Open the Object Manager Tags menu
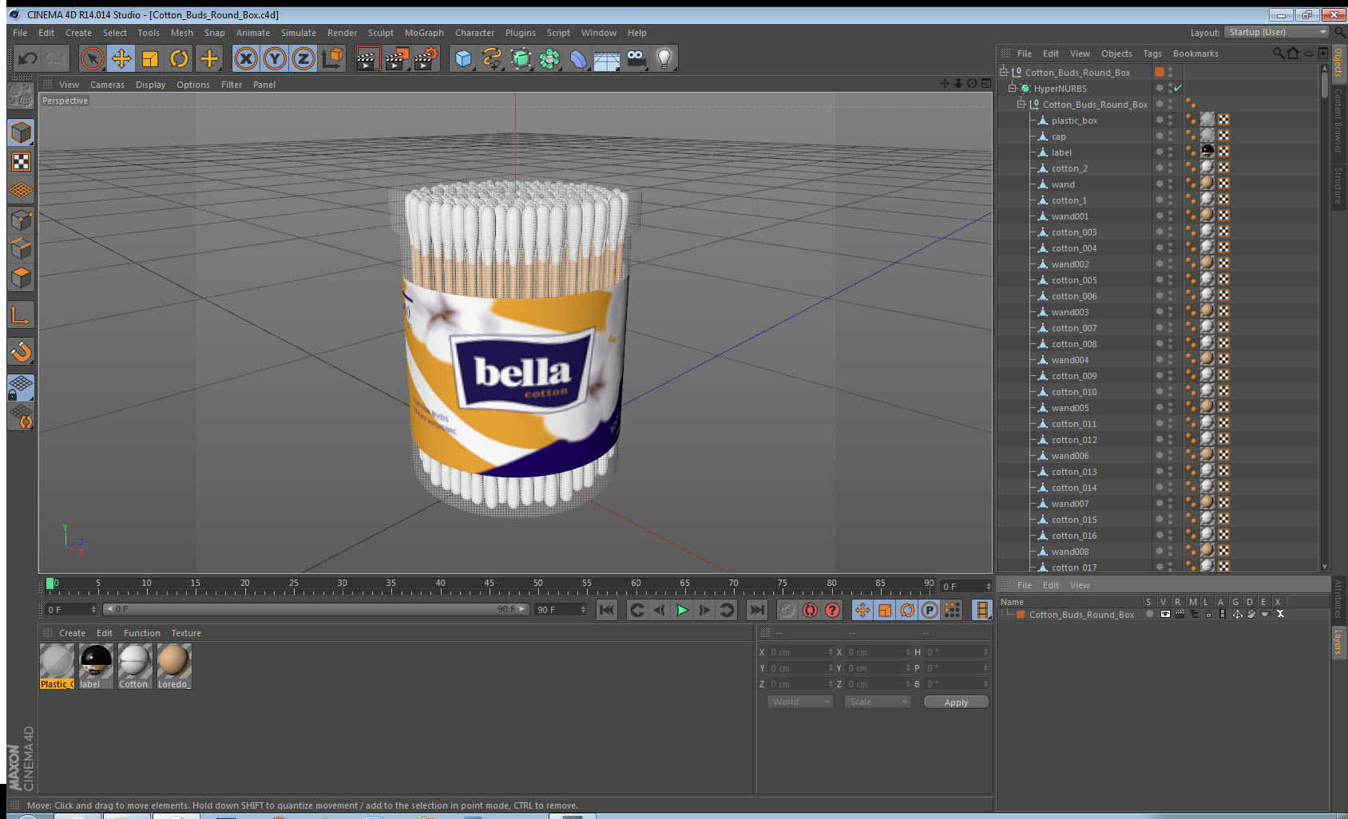The width and height of the screenshot is (1348, 819). [x=1152, y=53]
